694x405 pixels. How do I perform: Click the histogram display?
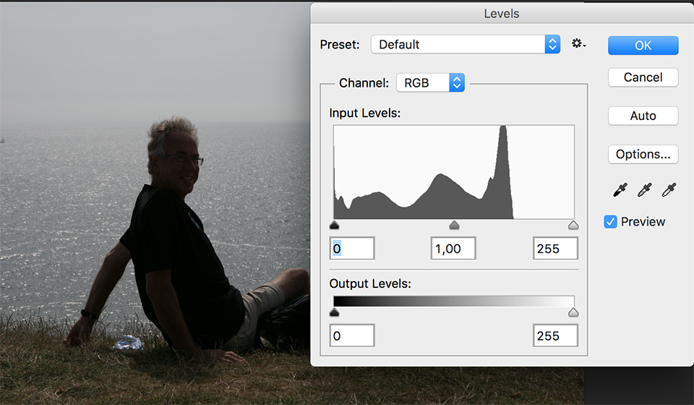click(454, 172)
